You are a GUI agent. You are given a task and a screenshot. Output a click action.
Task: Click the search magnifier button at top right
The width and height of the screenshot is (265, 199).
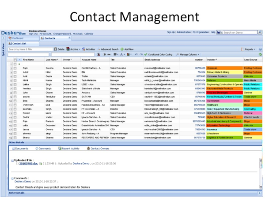260,32
